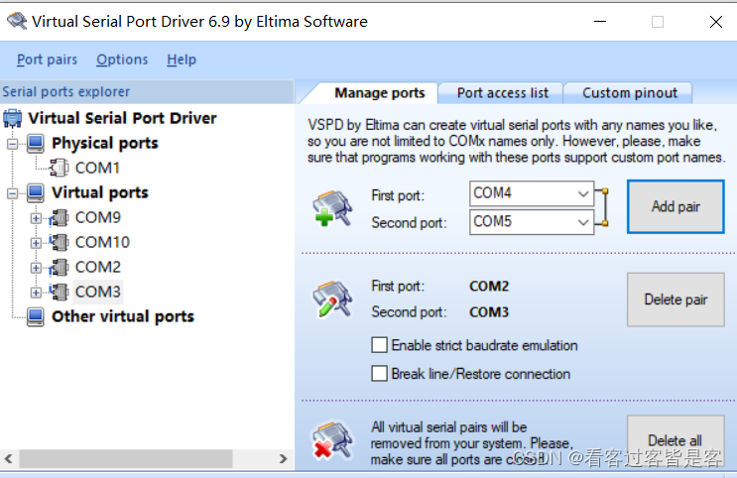Open the Help menu

click(x=182, y=60)
